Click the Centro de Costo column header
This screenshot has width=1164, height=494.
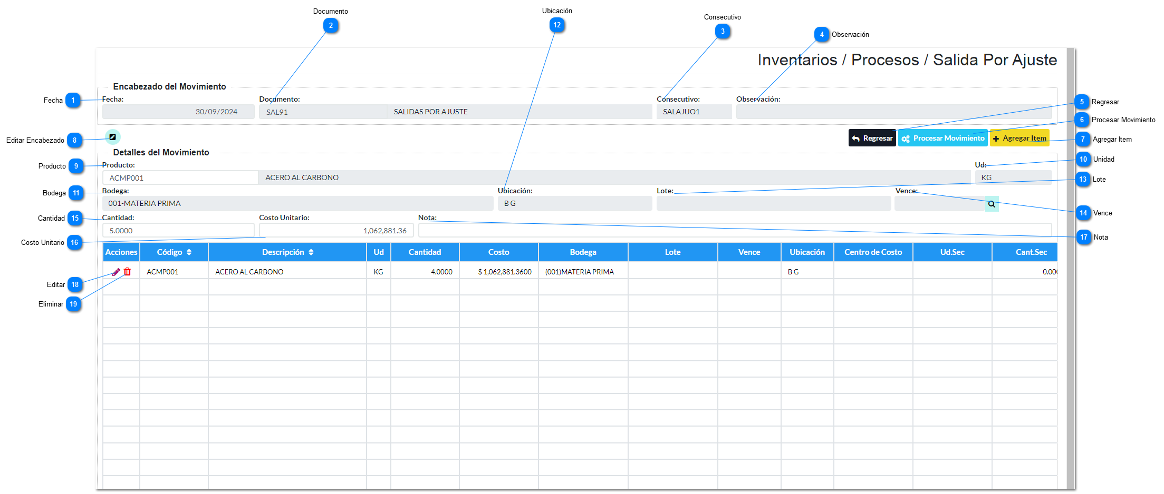873,252
